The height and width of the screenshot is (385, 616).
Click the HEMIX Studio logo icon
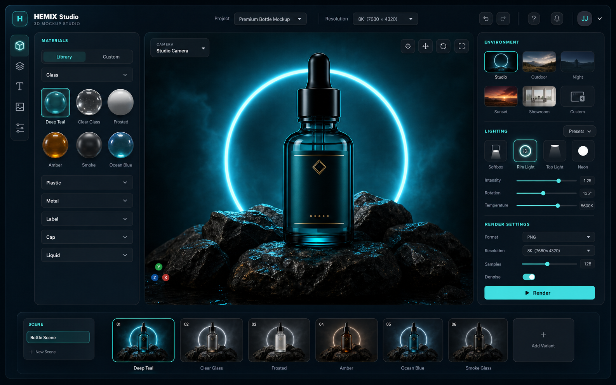coord(20,19)
